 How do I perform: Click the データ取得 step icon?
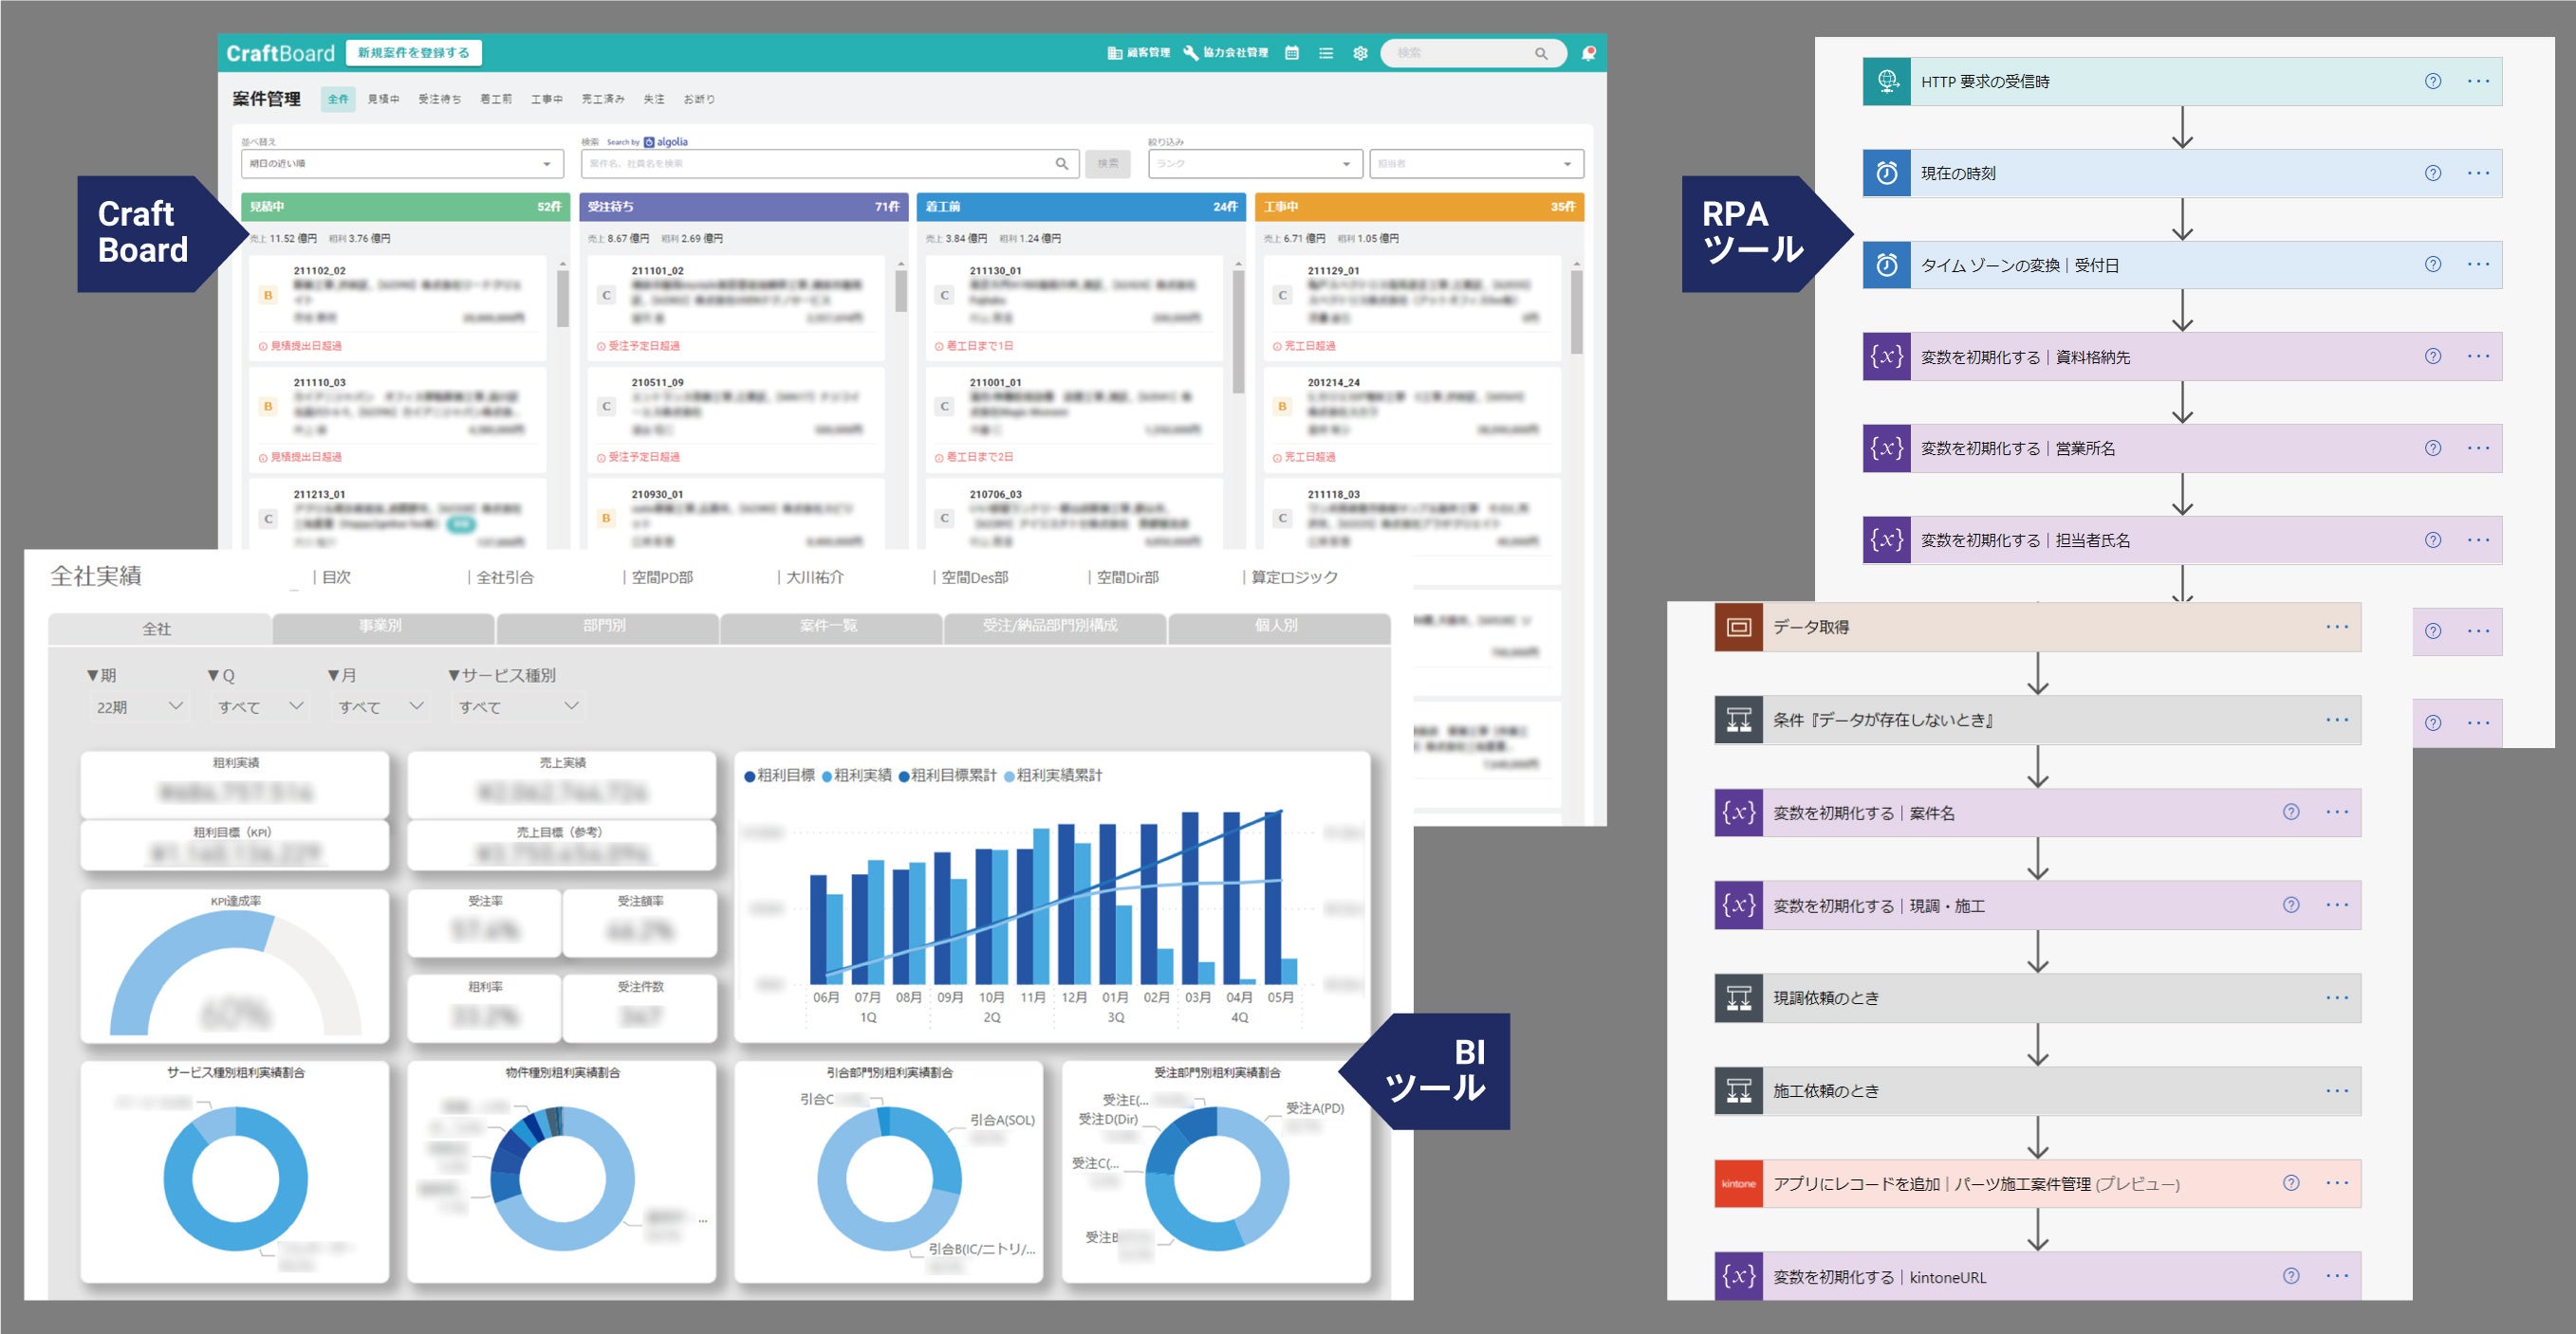pyautogui.click(x=1738, y=627)
